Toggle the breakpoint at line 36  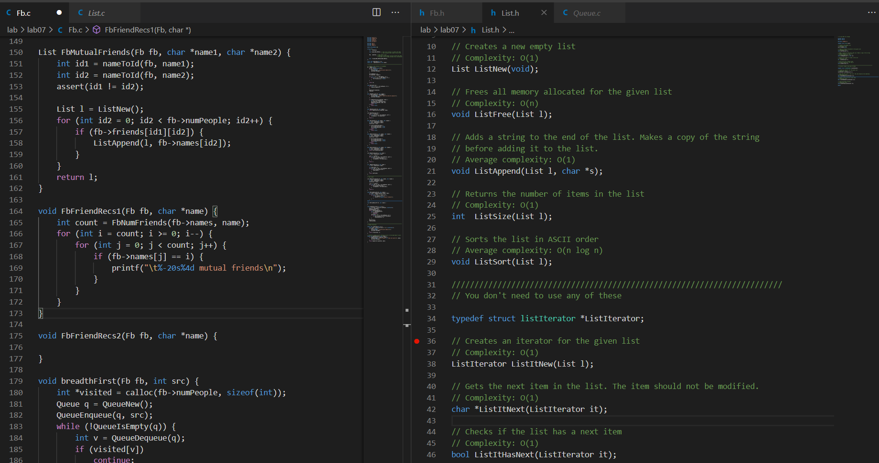point(417,341)
